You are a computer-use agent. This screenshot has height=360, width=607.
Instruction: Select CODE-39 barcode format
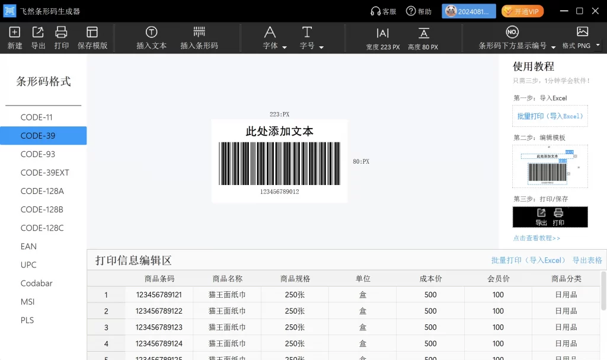(43, 136)
